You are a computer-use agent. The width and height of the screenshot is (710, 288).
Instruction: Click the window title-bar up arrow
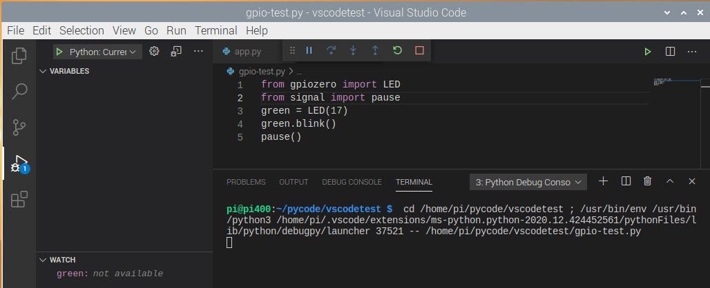click(684, 12)
